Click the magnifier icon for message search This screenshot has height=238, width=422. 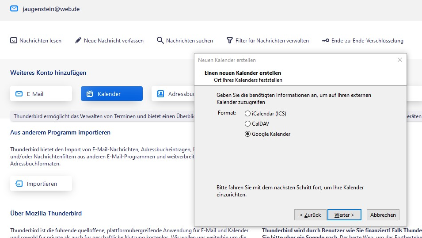pos(160,40)
